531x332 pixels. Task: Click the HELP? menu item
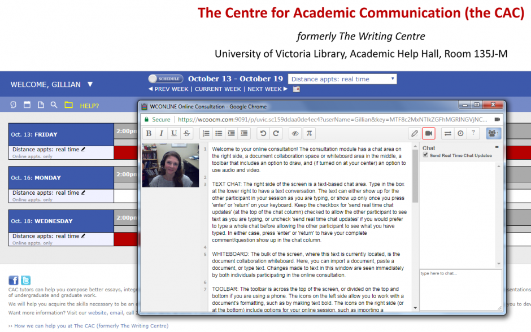pyautogui.click(x=90, y=105)
